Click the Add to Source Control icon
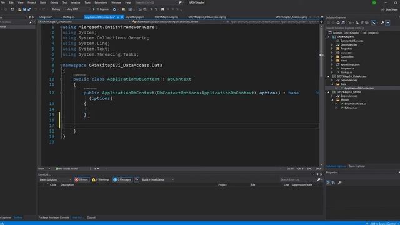 (367, 224)
